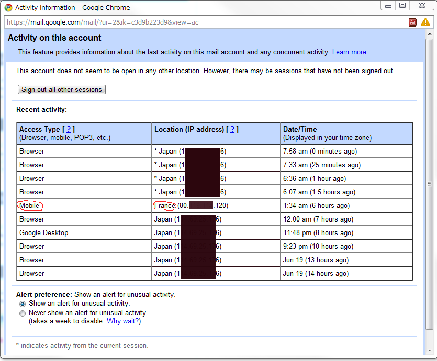Click the 1:34 am (6 hours ago) cell
437x361 pixels.
346,205
